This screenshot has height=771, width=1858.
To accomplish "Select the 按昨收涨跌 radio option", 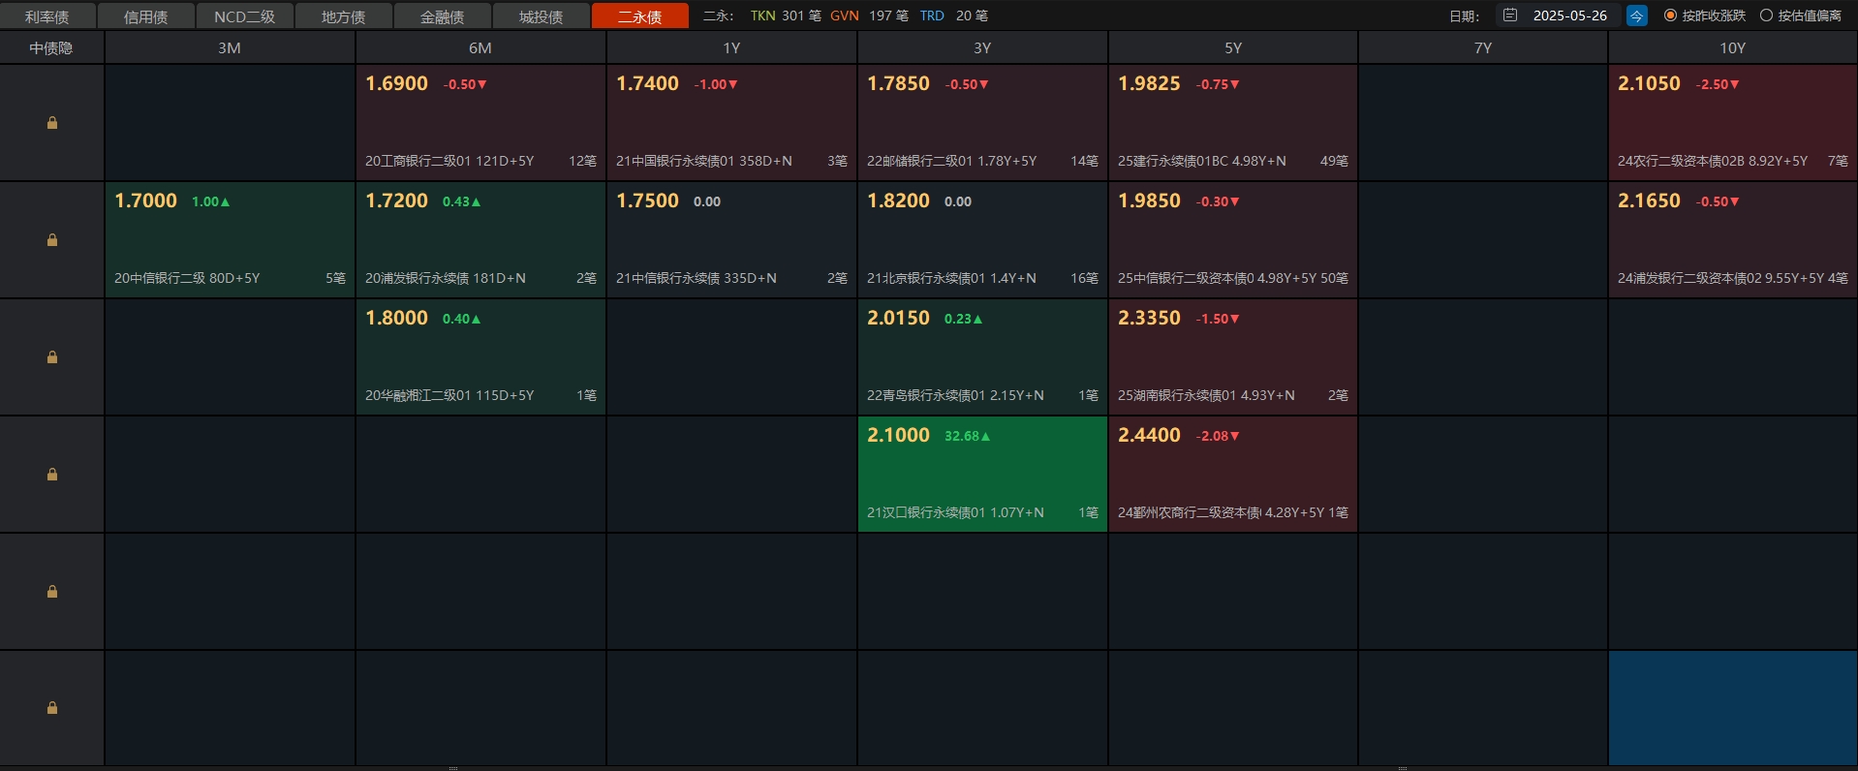I will coord(1704,15).
